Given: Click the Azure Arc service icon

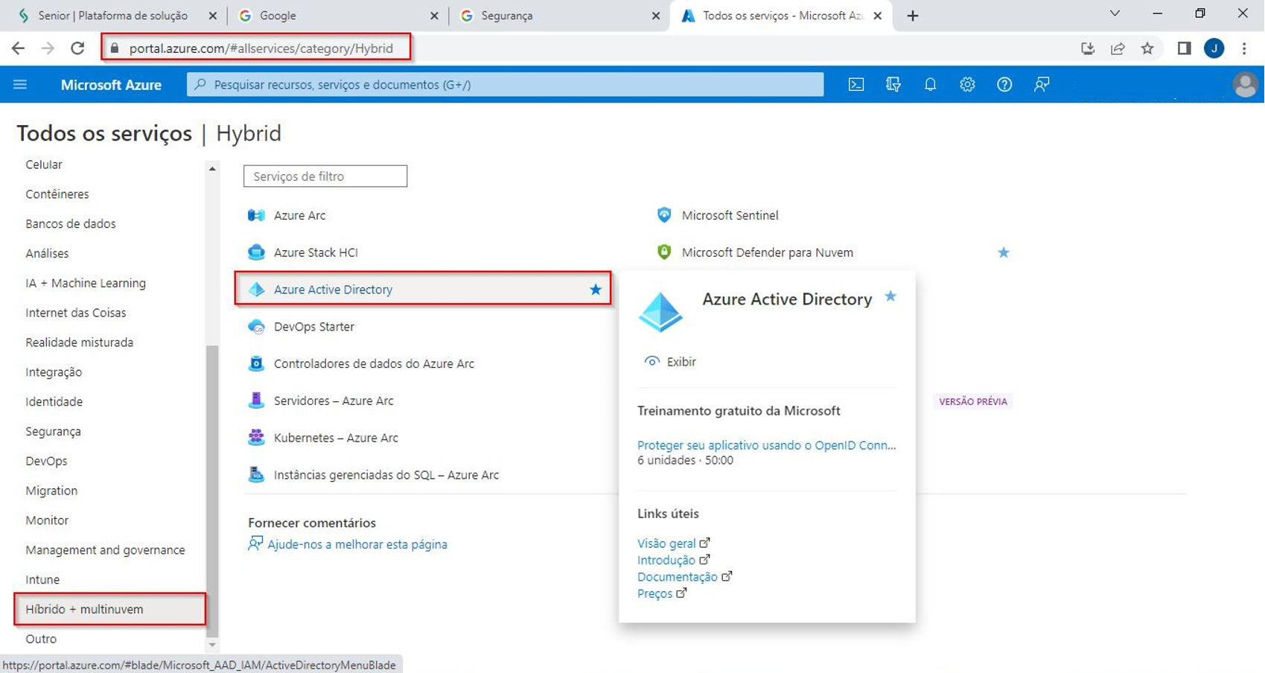Looking at the screenshot, I should click(x=256, y=215).
